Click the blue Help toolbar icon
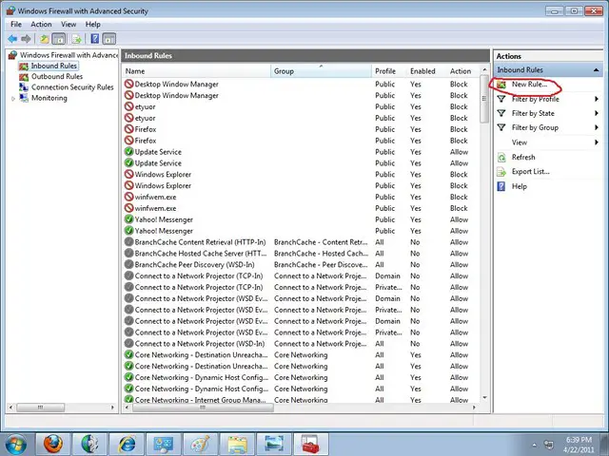 (95, 39)
